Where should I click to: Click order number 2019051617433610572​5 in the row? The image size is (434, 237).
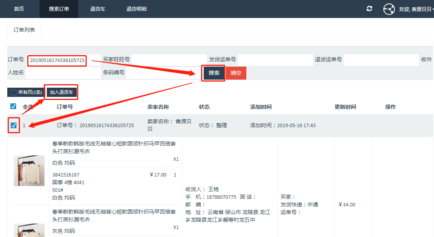[107, 126]
